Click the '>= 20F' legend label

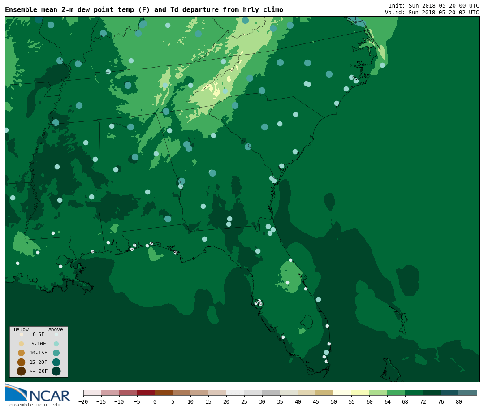[39, 371]
